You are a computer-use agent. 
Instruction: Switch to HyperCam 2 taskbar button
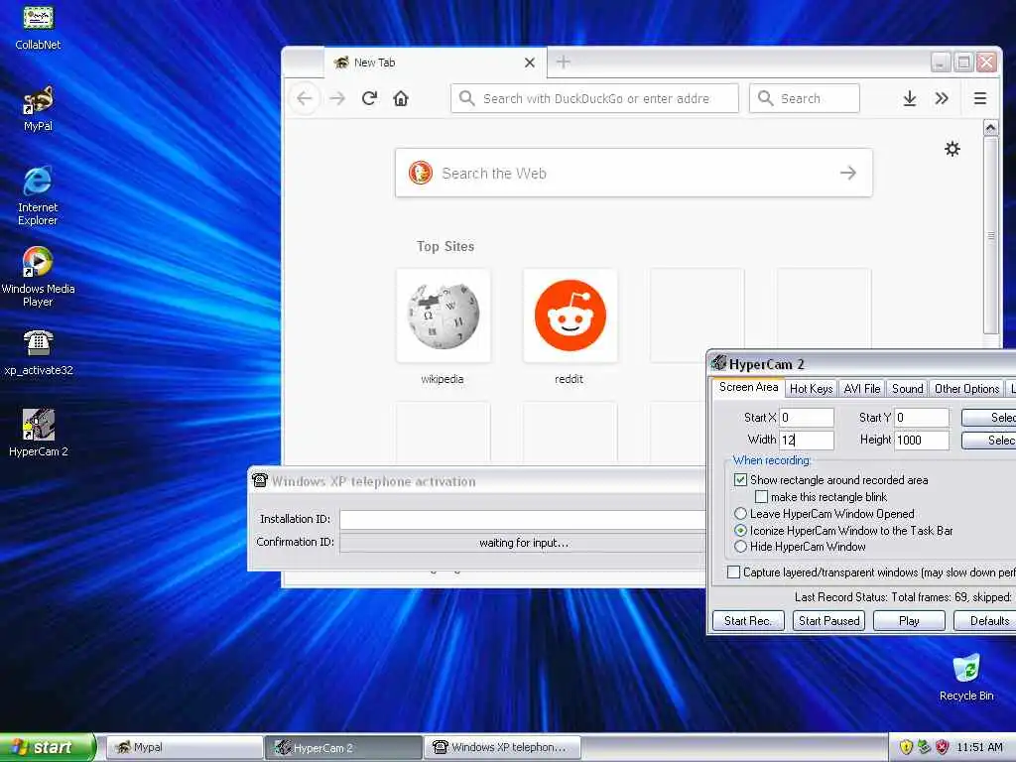click(x=343, y=747)
